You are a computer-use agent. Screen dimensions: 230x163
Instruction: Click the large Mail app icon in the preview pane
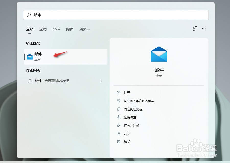[x=159, y=54]
